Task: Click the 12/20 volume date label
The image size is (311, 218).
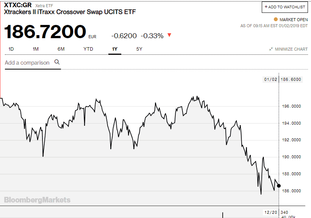Action: (271, 212)
